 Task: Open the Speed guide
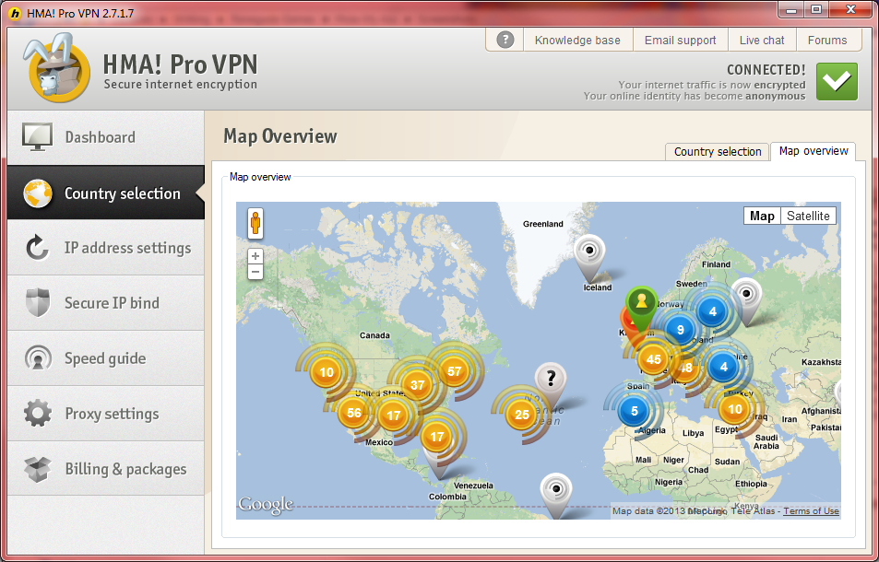(106, 358)
